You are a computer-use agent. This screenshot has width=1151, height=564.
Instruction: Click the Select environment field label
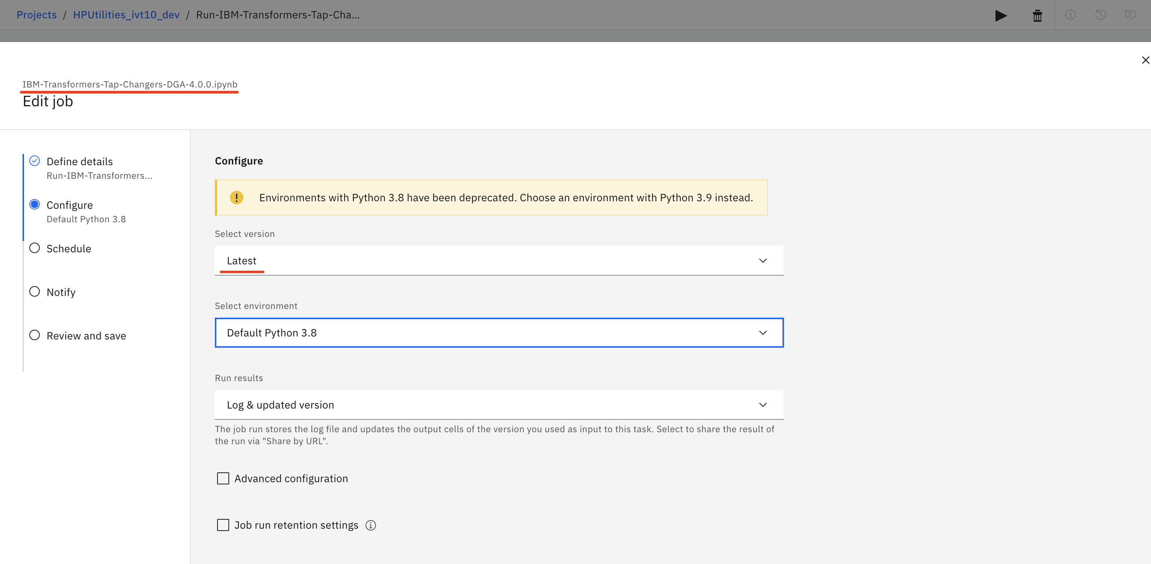[x=256, y=306]
